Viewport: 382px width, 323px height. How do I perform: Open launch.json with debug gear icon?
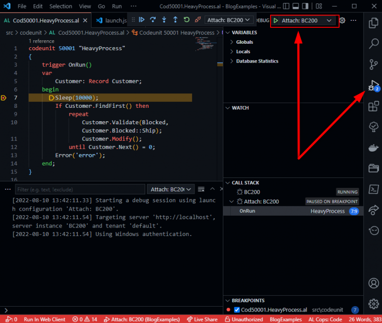click(342, 20)
